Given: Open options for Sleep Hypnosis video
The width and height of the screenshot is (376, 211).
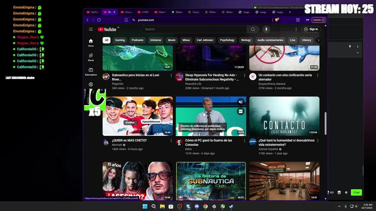Looking at the screenshot, I should (244, 75).
